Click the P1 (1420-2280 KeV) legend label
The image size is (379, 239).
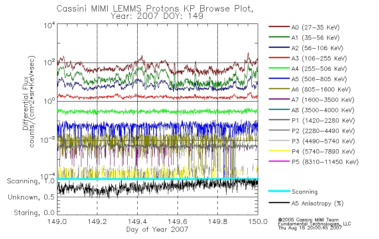[x=323, y=121]
